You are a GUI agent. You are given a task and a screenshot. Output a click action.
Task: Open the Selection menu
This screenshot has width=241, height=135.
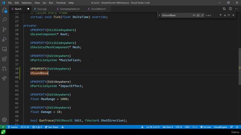[27, 3]
